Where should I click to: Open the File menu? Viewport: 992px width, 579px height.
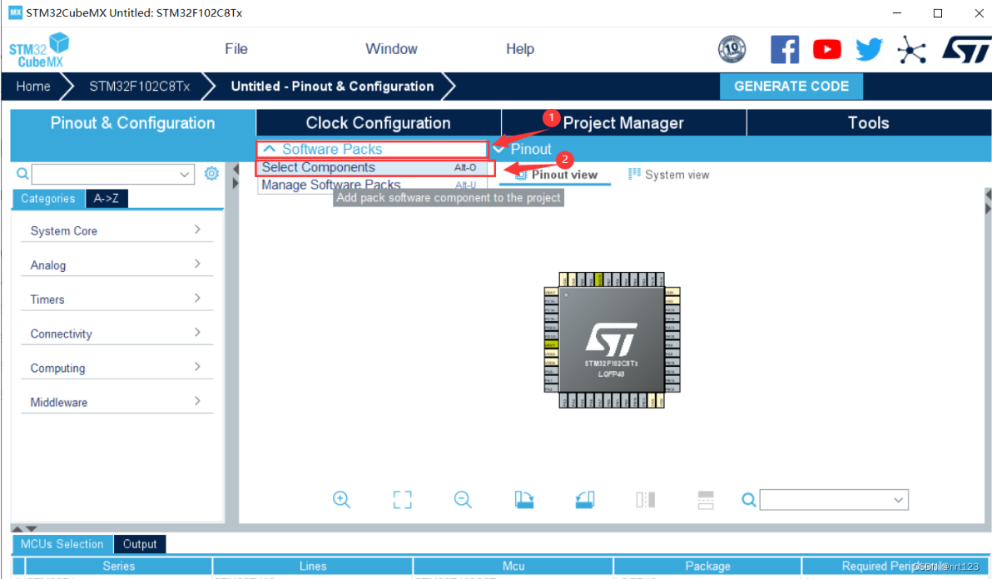tap(236, 49)
